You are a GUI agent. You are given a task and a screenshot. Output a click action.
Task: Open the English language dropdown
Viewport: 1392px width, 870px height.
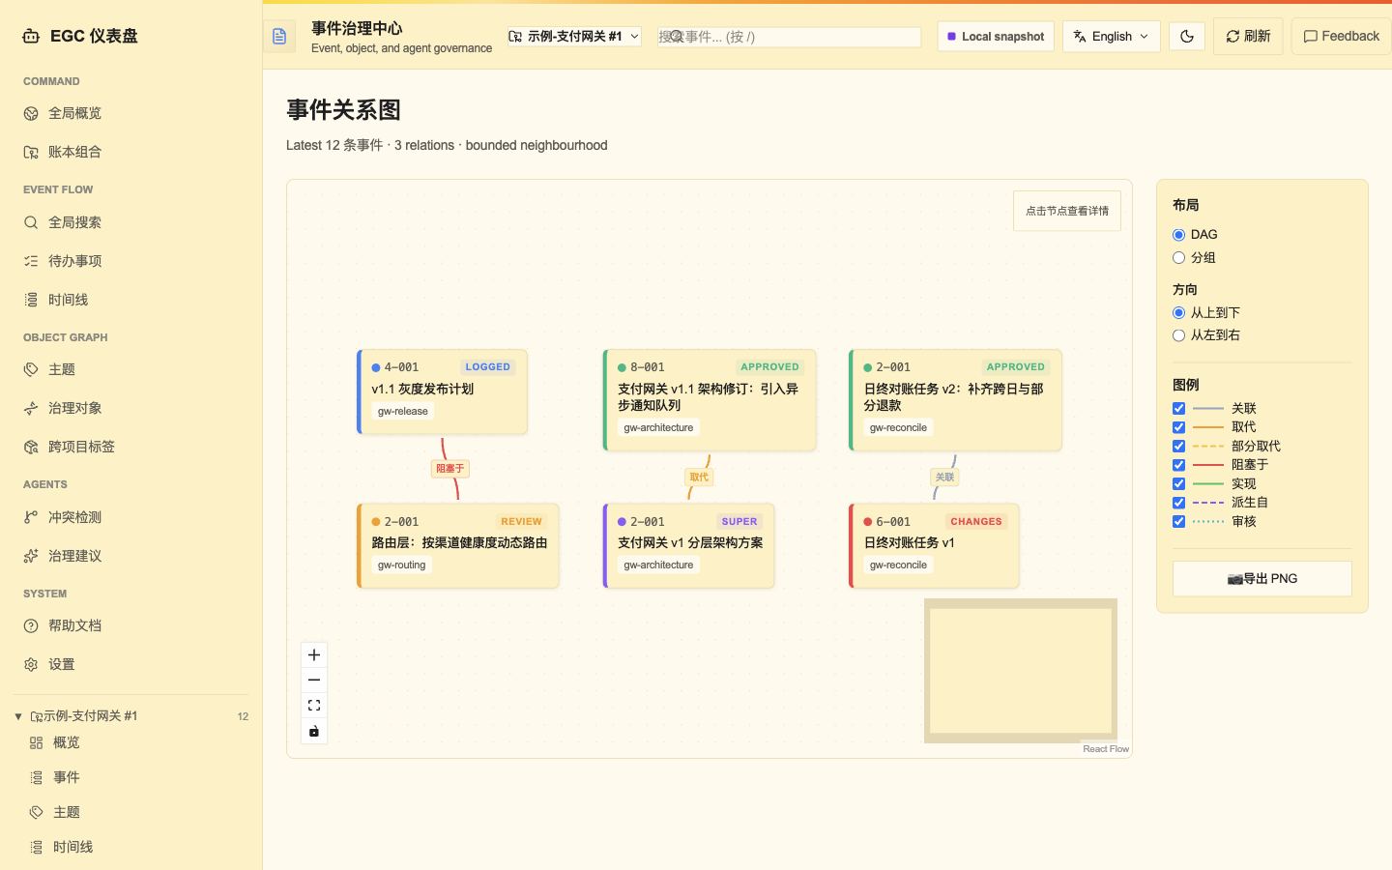point(1112,37)
